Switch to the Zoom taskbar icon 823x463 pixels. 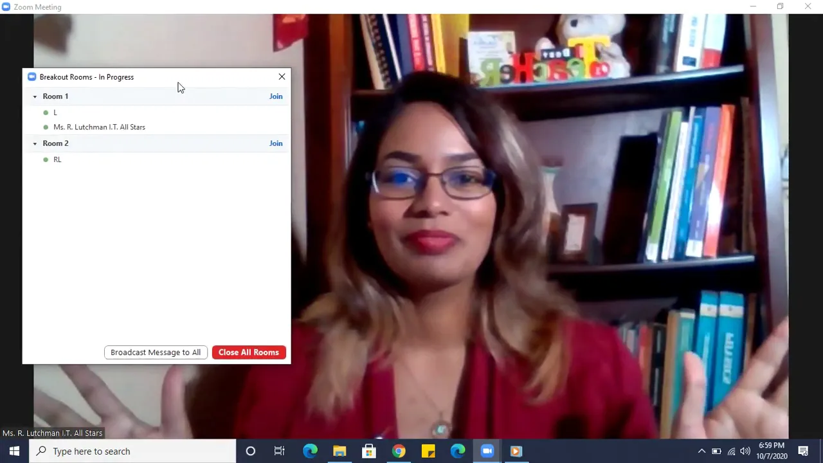(x=487, y=451)
